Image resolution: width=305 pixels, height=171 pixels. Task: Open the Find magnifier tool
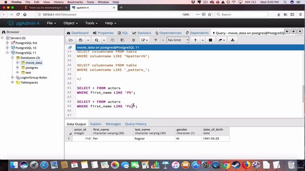click(96, 40)
